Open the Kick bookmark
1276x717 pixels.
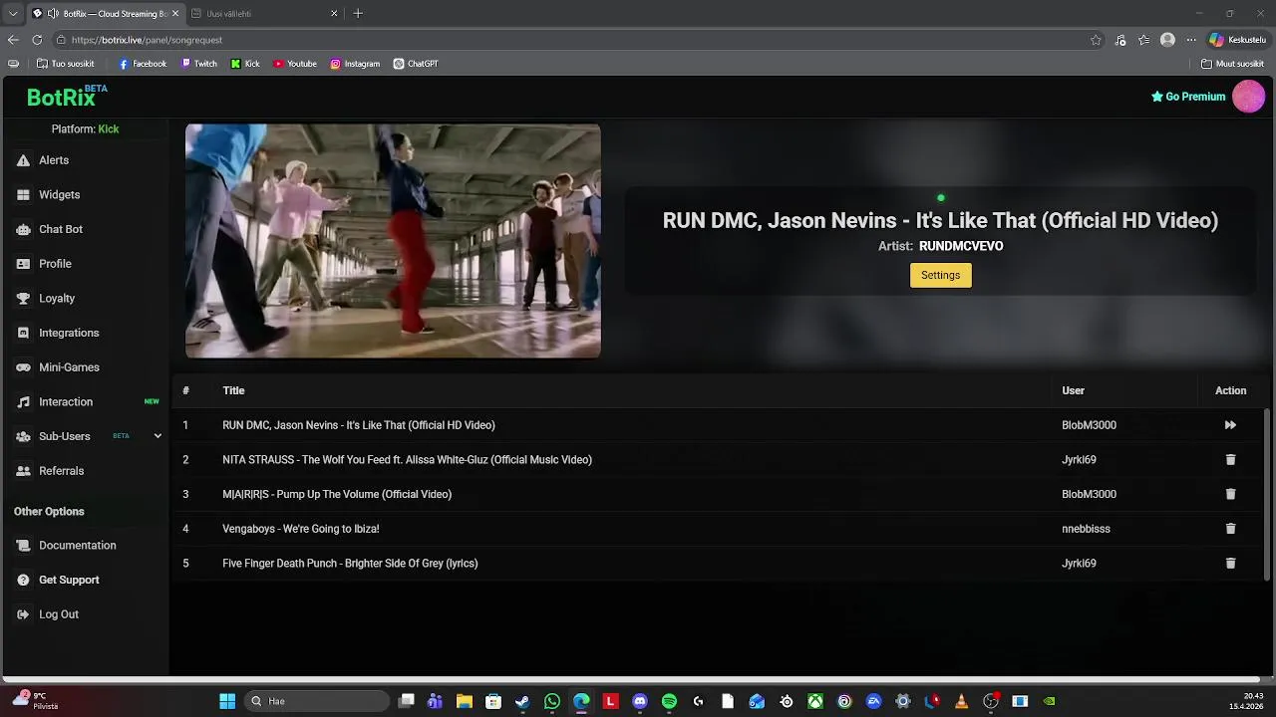click(245, 64)
